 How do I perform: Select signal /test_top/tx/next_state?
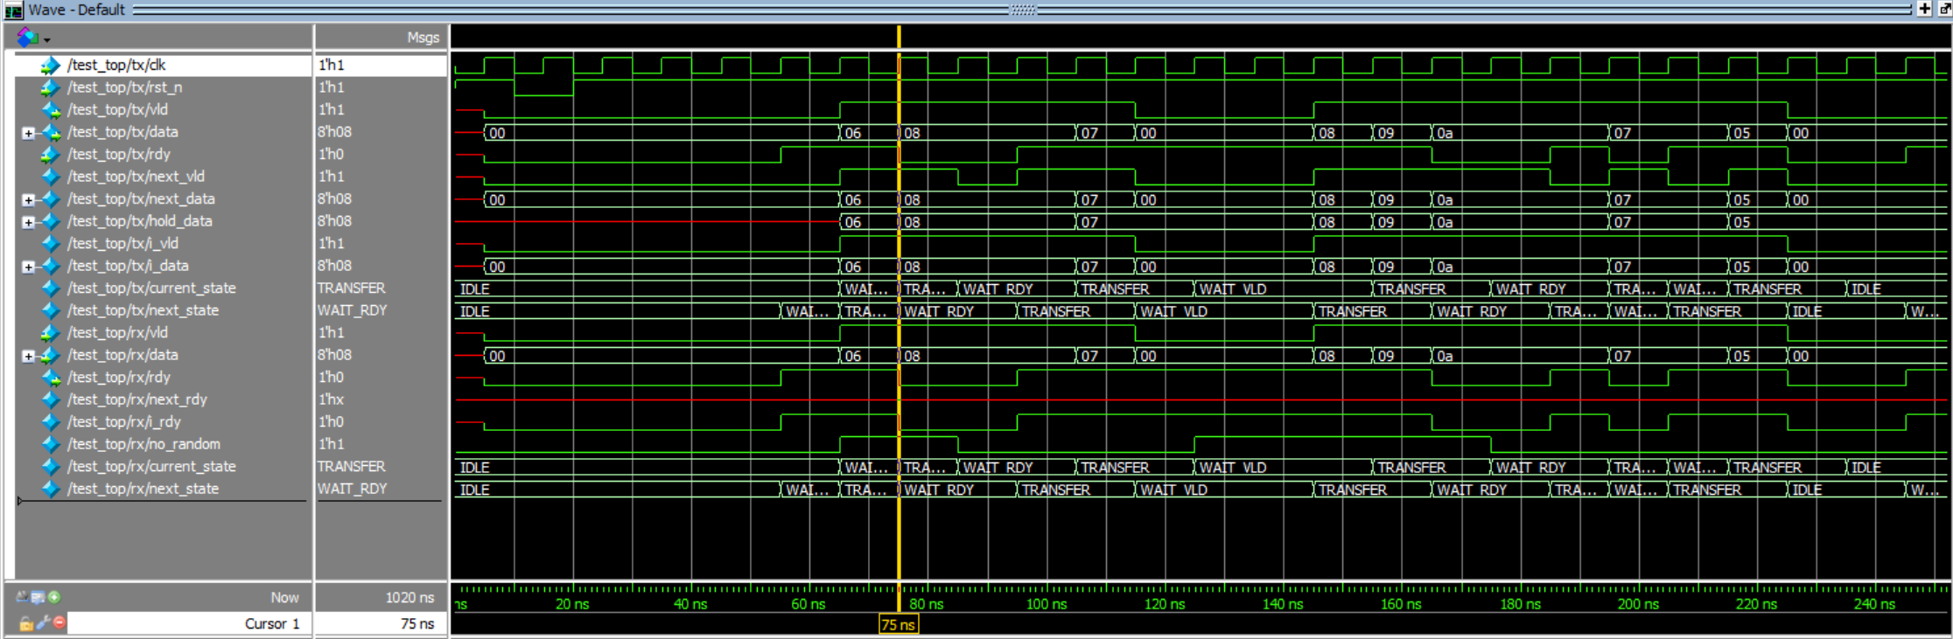tap(143, 310)
